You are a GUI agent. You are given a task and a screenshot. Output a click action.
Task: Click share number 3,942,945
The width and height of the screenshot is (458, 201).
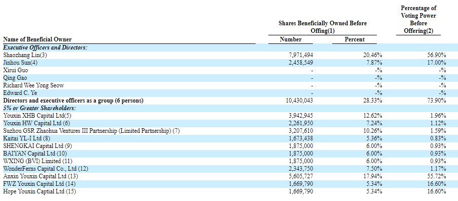[x=301, y=116]
